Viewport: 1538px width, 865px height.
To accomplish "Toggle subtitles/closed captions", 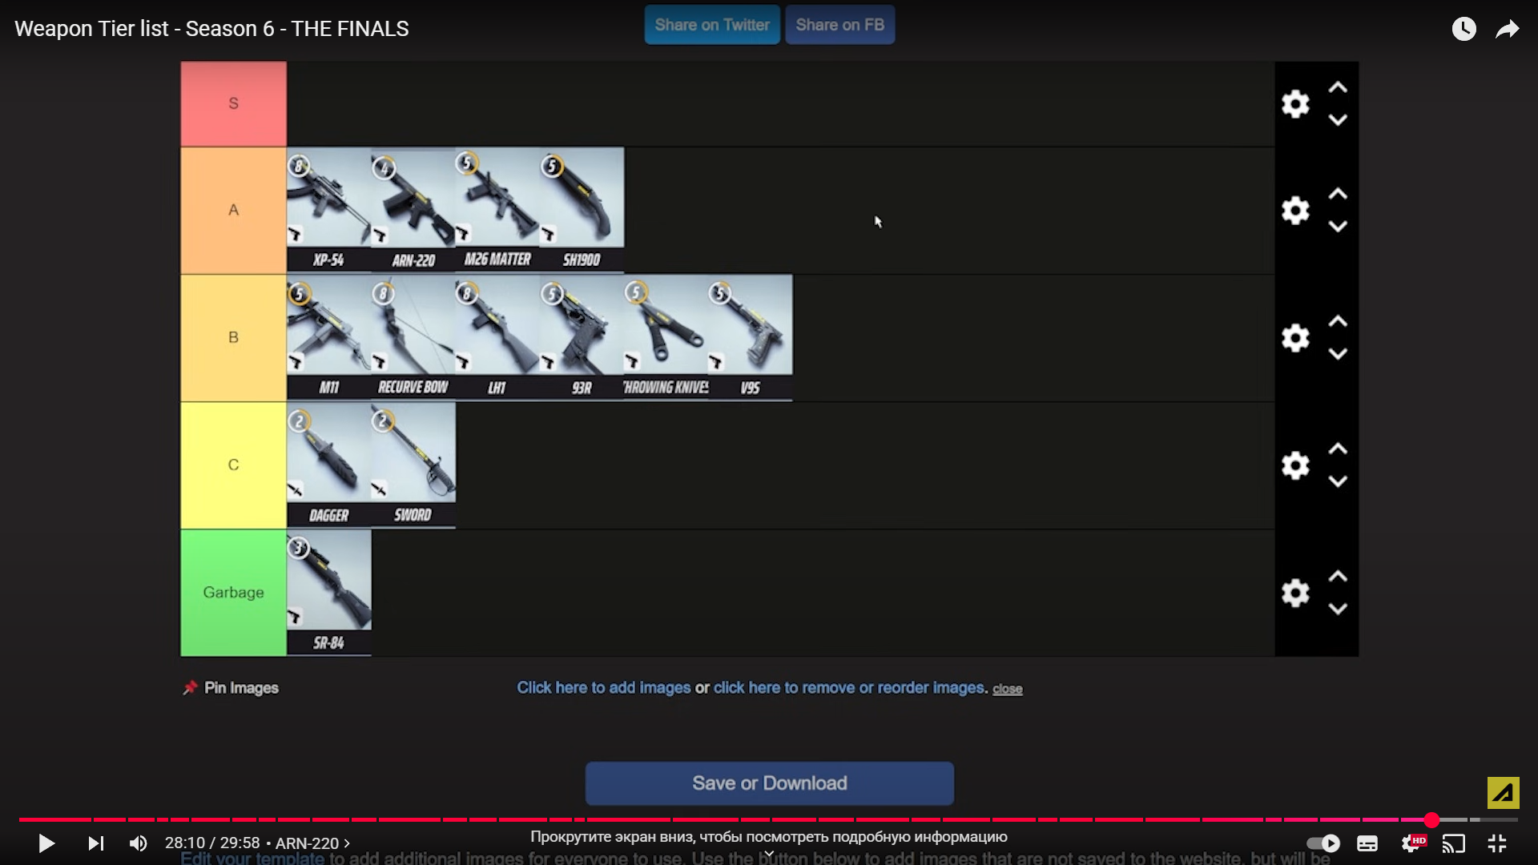I will pos(1367,843).
